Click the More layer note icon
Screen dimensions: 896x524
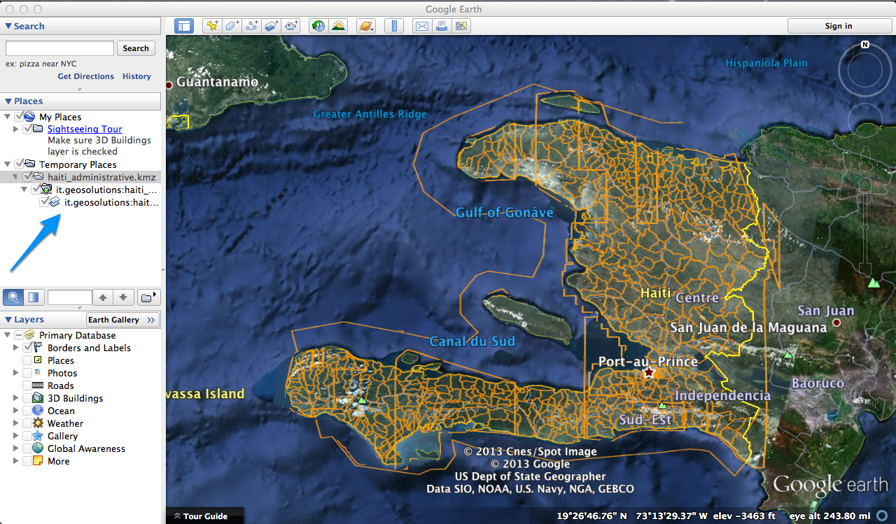(x=38, y=461)
